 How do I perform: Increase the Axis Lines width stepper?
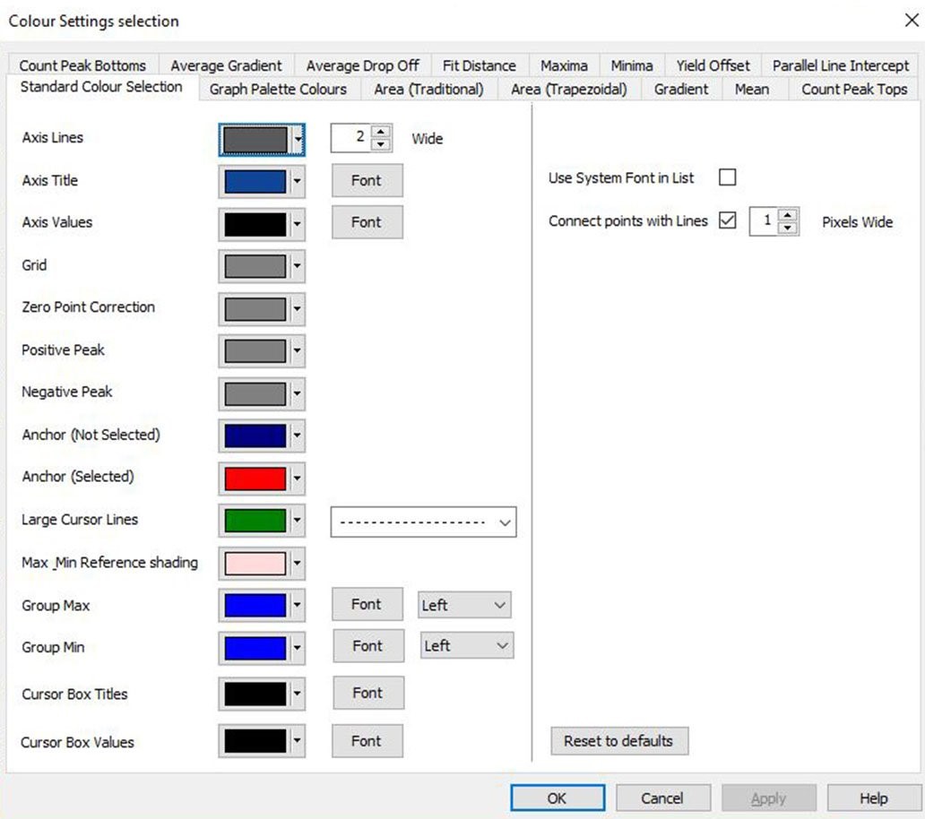coord(382,132)
